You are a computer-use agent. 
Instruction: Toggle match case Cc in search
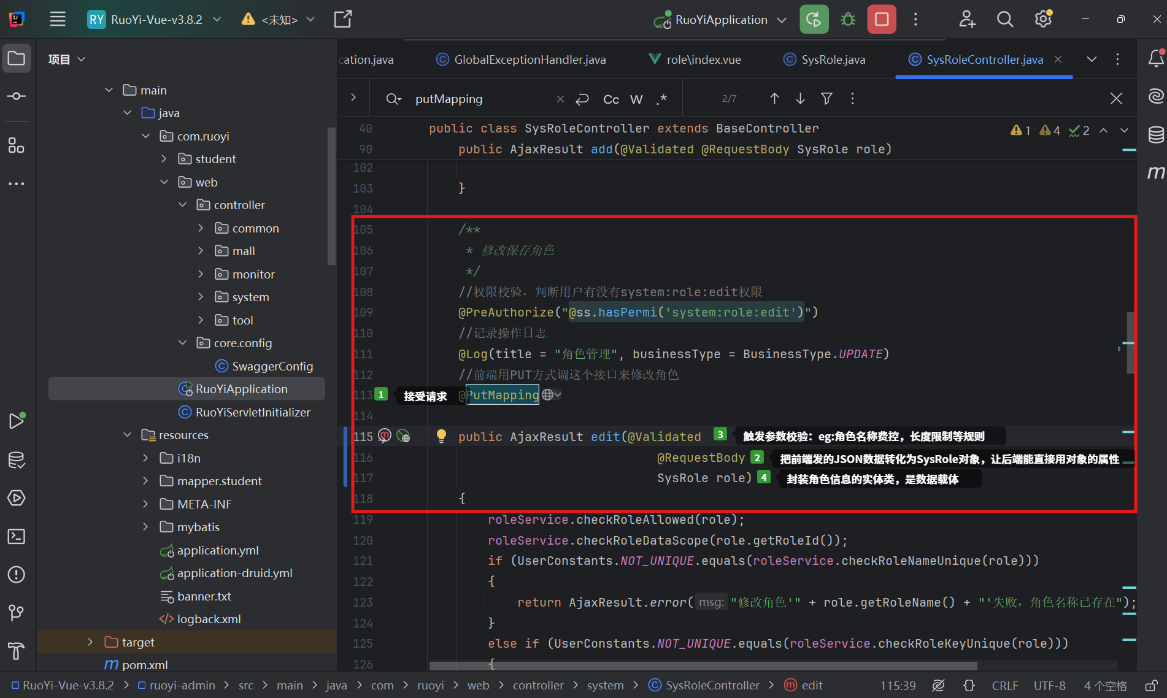click(x=611, y=99)
